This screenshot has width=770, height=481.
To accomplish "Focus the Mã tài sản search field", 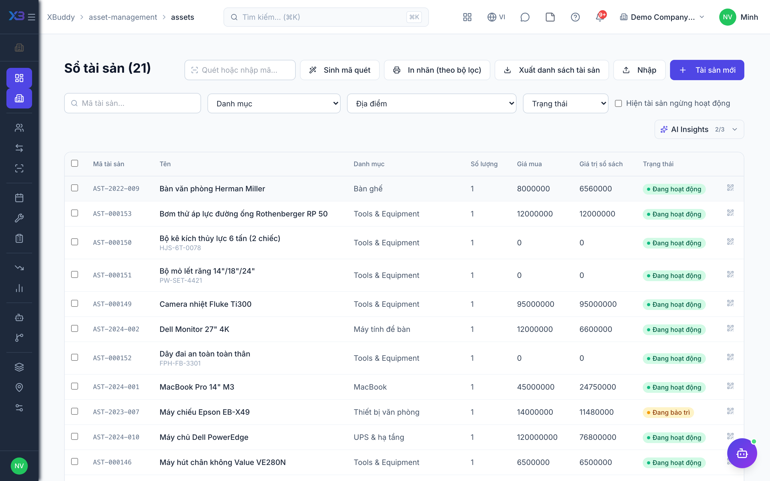I will point(132,103).
